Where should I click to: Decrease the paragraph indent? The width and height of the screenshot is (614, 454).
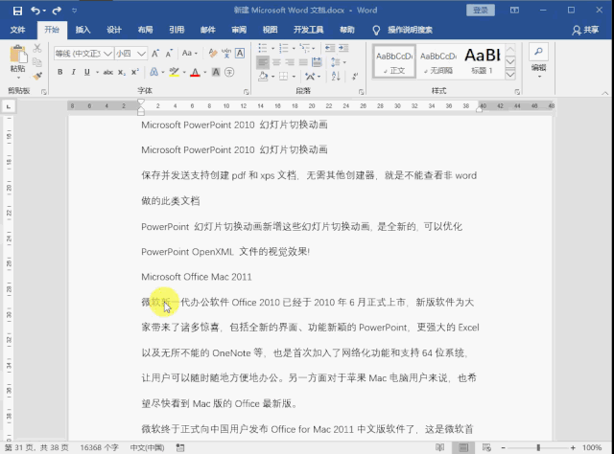click(x=330, y=48)
